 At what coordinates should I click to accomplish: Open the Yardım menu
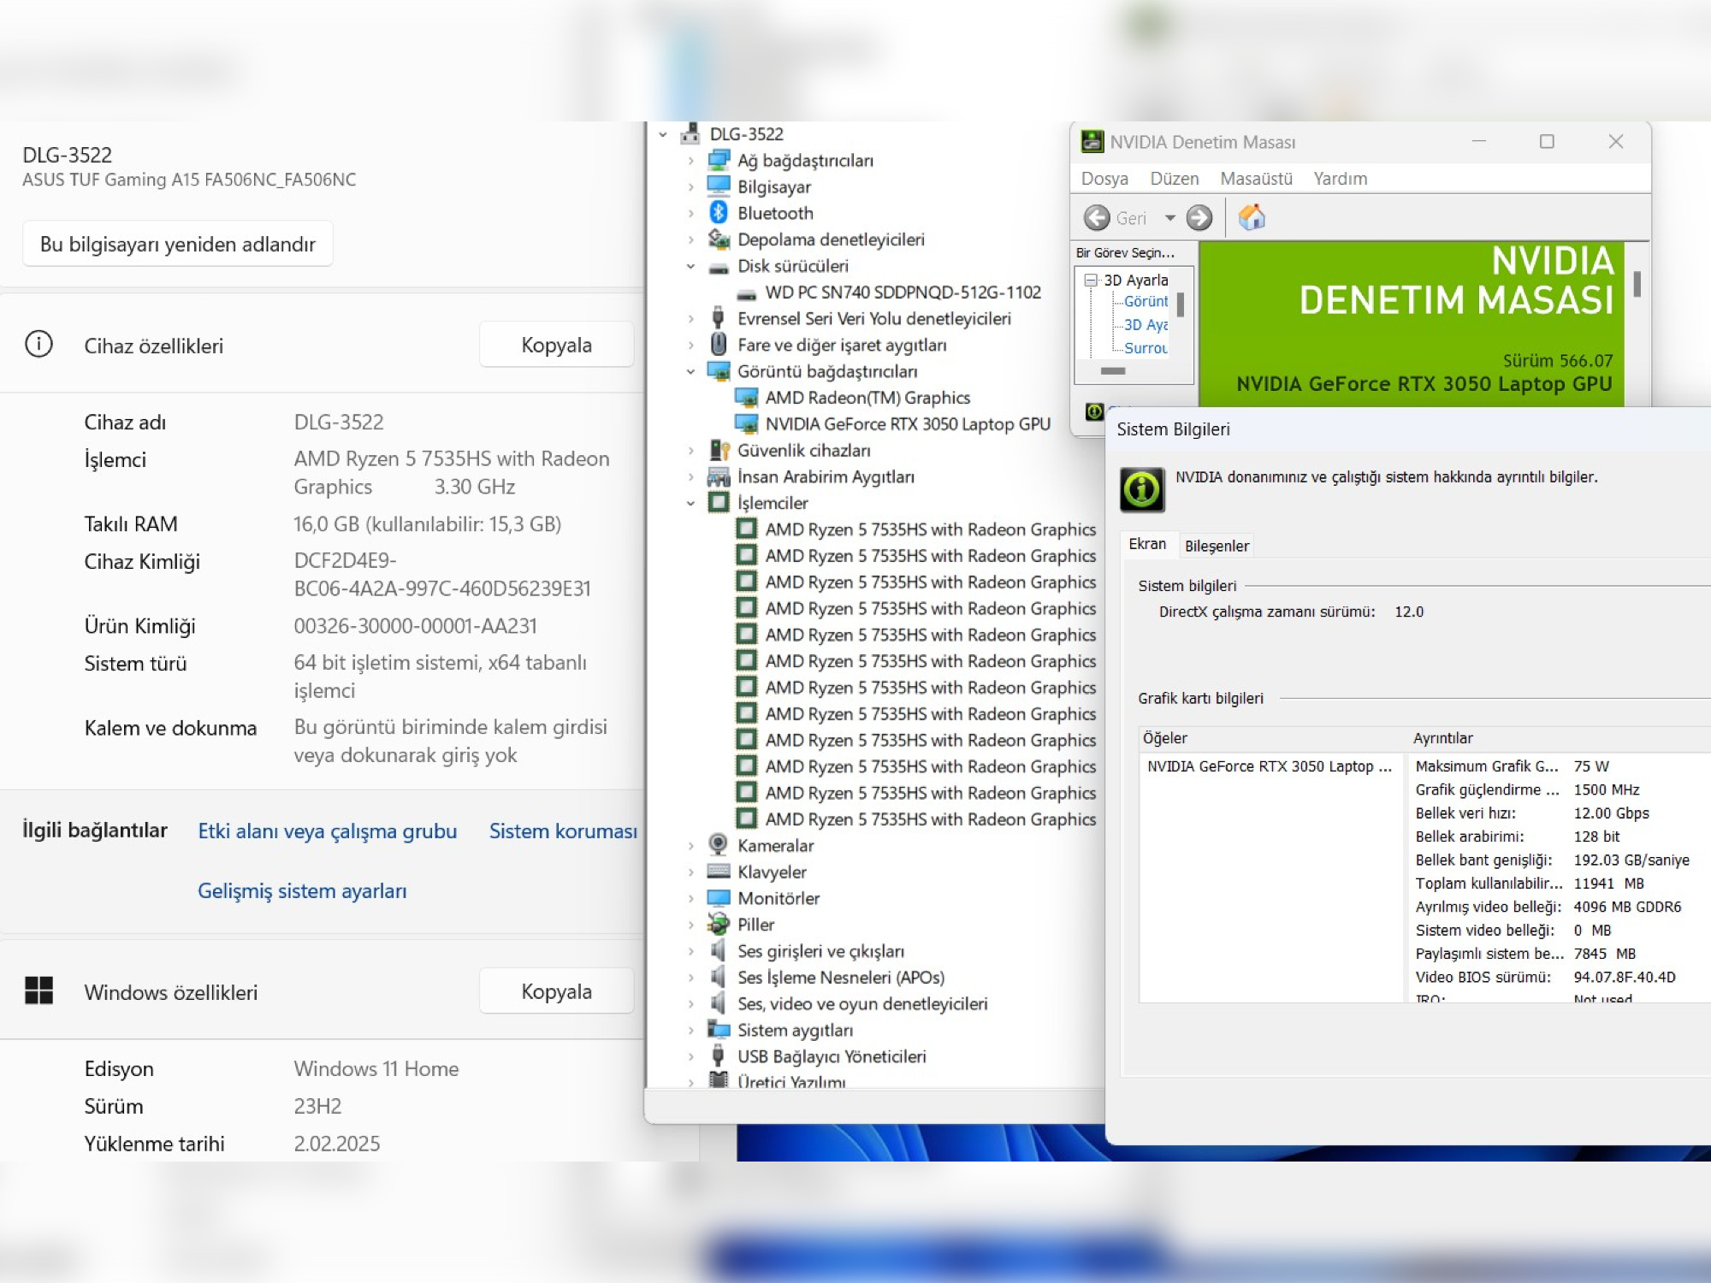(x=1341, y=179)
